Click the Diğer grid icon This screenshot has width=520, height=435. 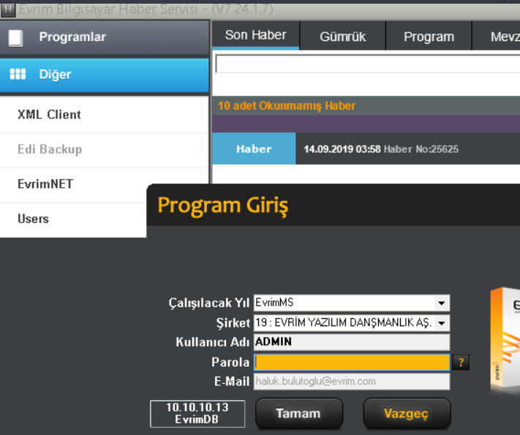click(x=18, y=74)
